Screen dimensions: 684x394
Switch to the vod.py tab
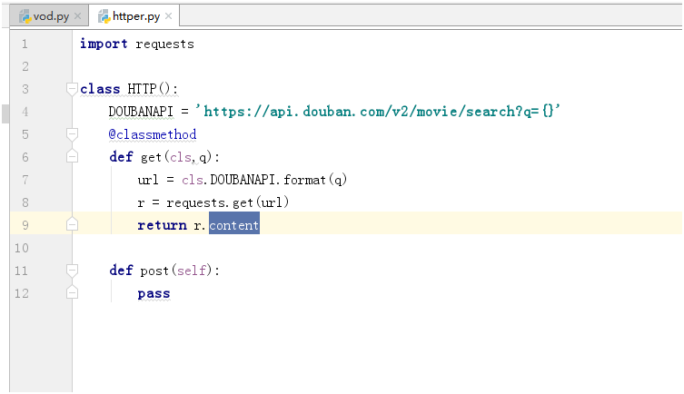click(49, 16)
